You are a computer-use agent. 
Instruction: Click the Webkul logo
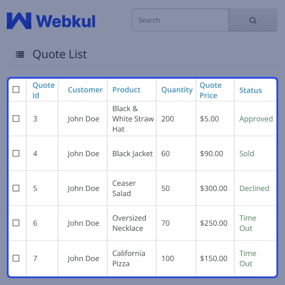point(51,21)
